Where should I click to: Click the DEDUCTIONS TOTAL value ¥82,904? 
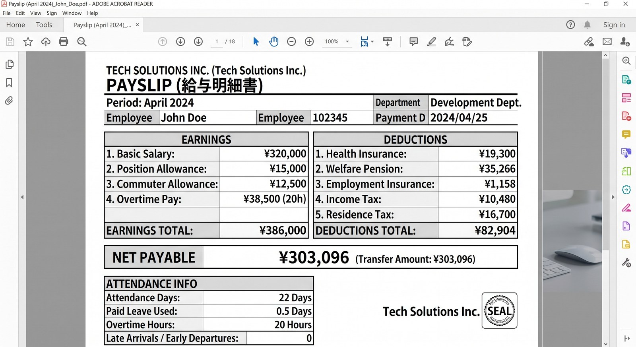495,231
